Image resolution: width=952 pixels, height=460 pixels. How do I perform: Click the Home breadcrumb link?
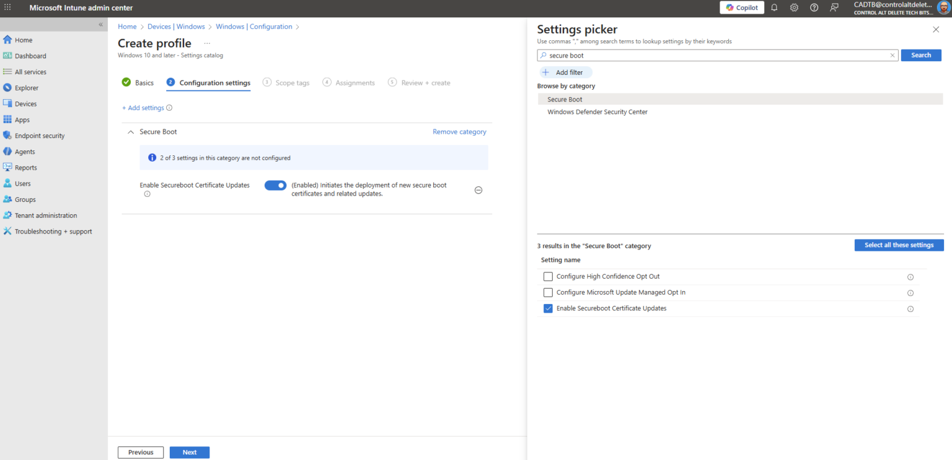click(x=127, y=27)
